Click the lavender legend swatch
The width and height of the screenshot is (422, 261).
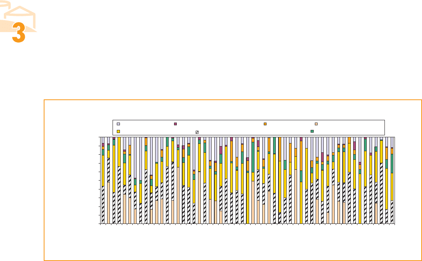click(118, 124)
